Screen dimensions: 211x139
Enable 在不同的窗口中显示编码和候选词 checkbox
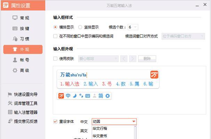[x=55, y=36]
